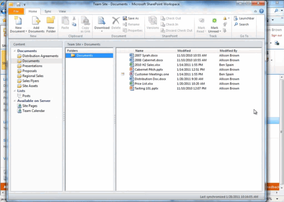The height and width of the screenshot is (202, 284).
Task: Click Save As in Document group
Action: point(131,18)
